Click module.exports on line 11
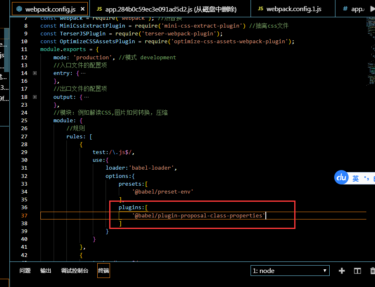This screenshot has height=287, width=375. [x=63, y=49]
